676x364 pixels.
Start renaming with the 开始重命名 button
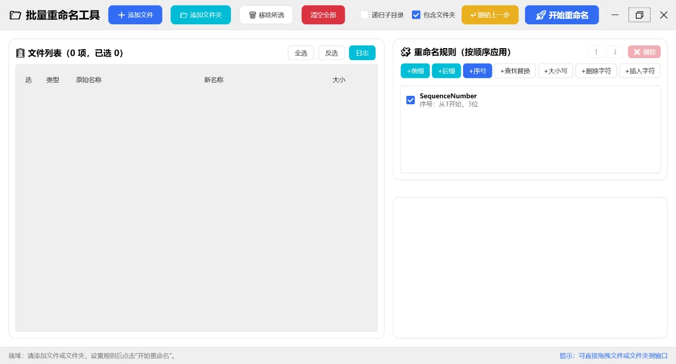562,15
